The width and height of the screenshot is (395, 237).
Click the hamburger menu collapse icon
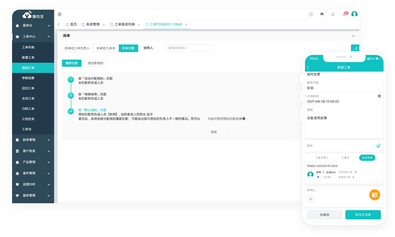(x=60, y=14)
